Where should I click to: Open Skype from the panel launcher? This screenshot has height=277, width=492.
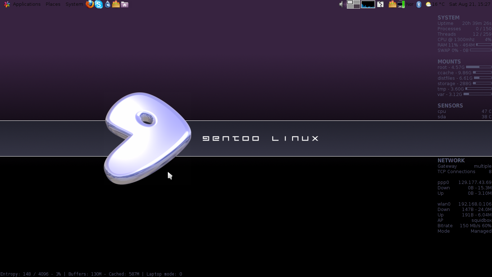click(99, 4)
